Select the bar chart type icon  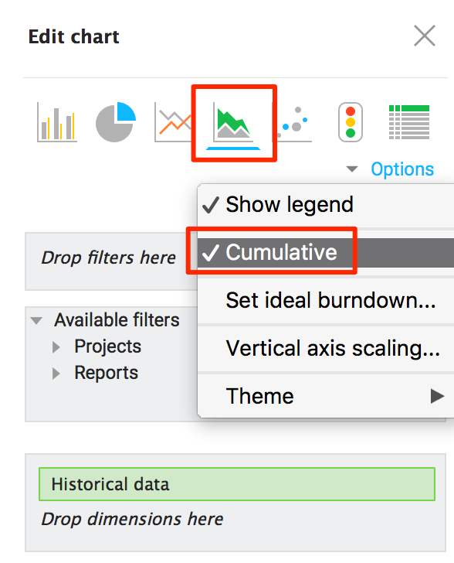tap(56, 123)
